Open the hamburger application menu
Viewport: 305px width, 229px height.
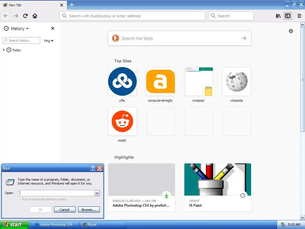[299, 16]
